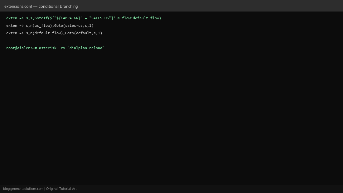Click the asterisk -rx "dialplan reload" command
The width and height of the screenshot is (343, 193).
[72, 48]
